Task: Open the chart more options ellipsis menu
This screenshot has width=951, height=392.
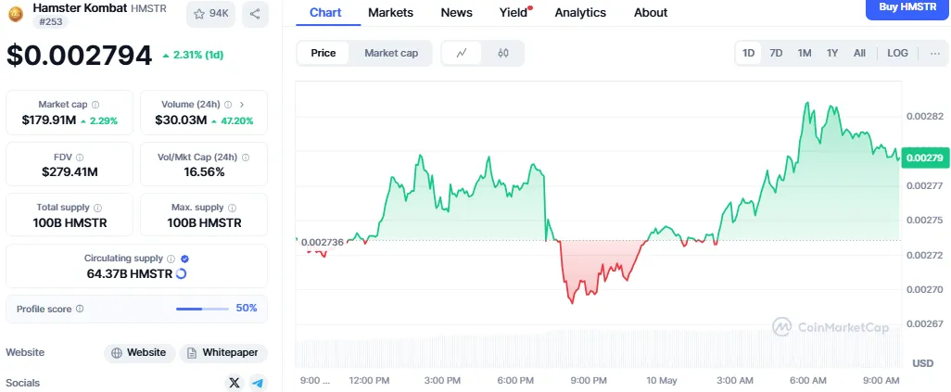Action: 934,54
